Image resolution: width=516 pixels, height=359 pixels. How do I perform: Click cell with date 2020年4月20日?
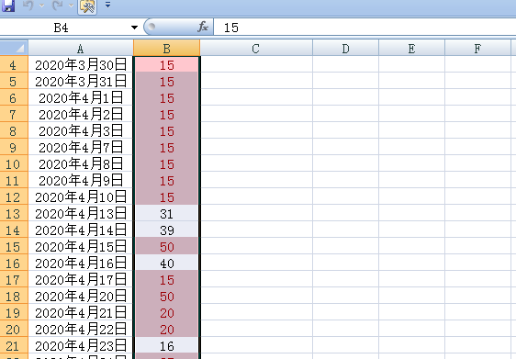(x=81, y=296)
